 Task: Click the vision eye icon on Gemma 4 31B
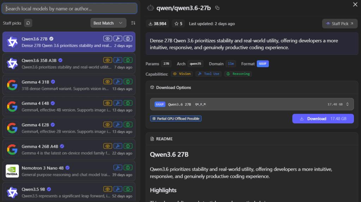click(108, 82)
